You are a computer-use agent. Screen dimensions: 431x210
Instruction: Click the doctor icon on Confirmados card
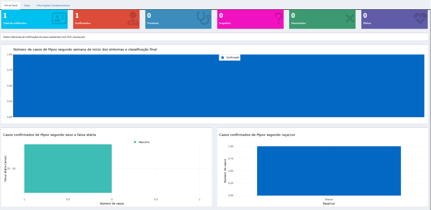131,19
